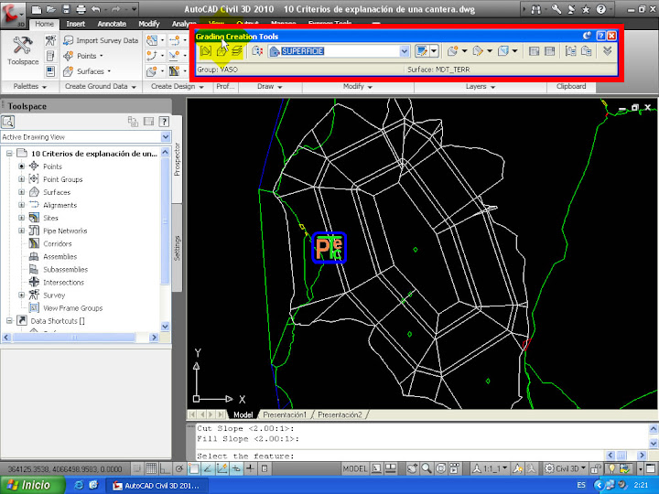Select View Frame Groups tree item
Viewport: 659px width, 494px height.
(x=72, y=308)
